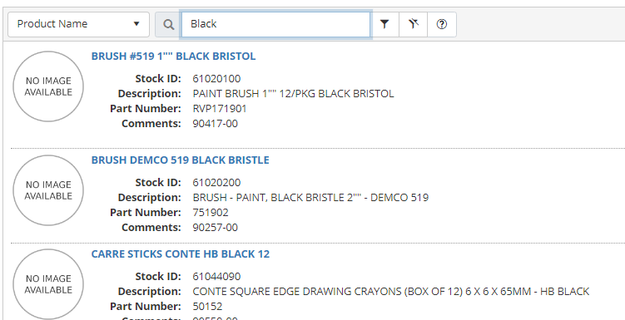Click the magnifying glass search icon
The height and width of the screenshot is (320, 625).
point(169,24)
